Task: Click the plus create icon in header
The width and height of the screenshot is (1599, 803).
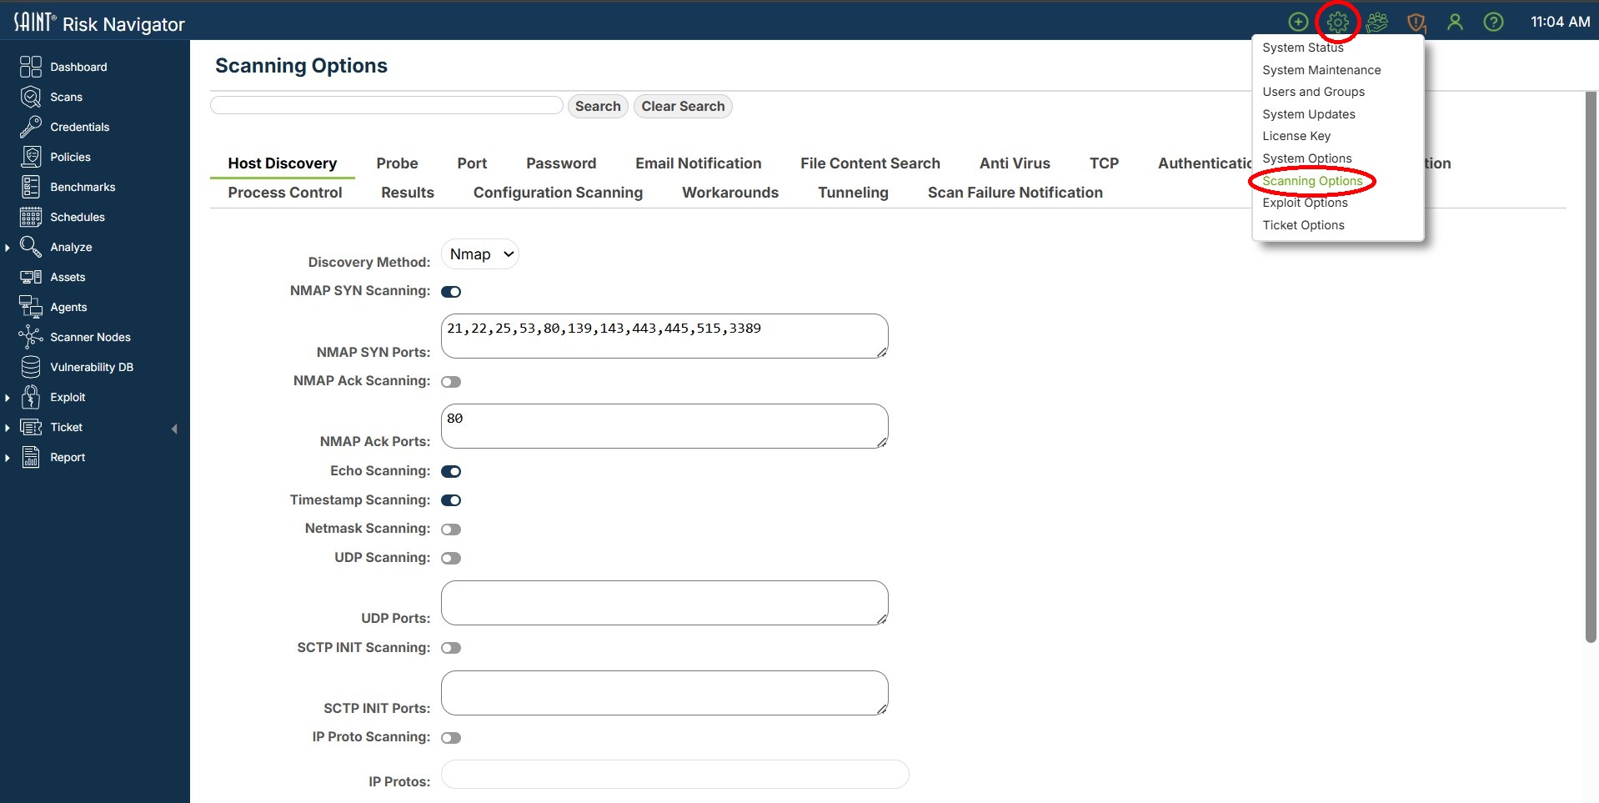Action: (1298, 22)
